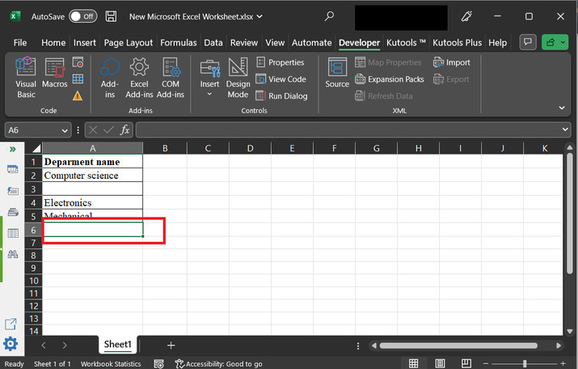Click the pen and lightbulb icon in title bar

coord(466,16)
